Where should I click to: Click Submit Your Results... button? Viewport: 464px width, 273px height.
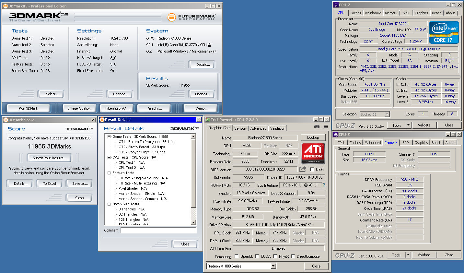pos(50,158)
